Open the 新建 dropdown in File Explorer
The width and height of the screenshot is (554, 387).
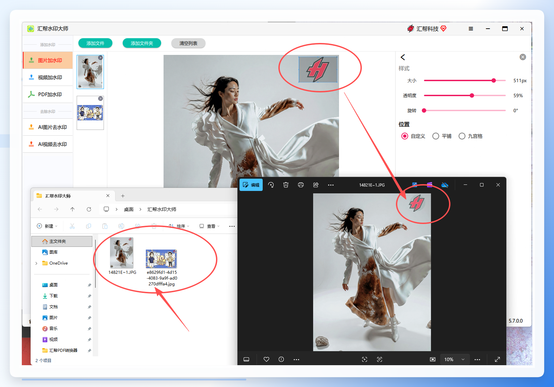click(47, 226)
